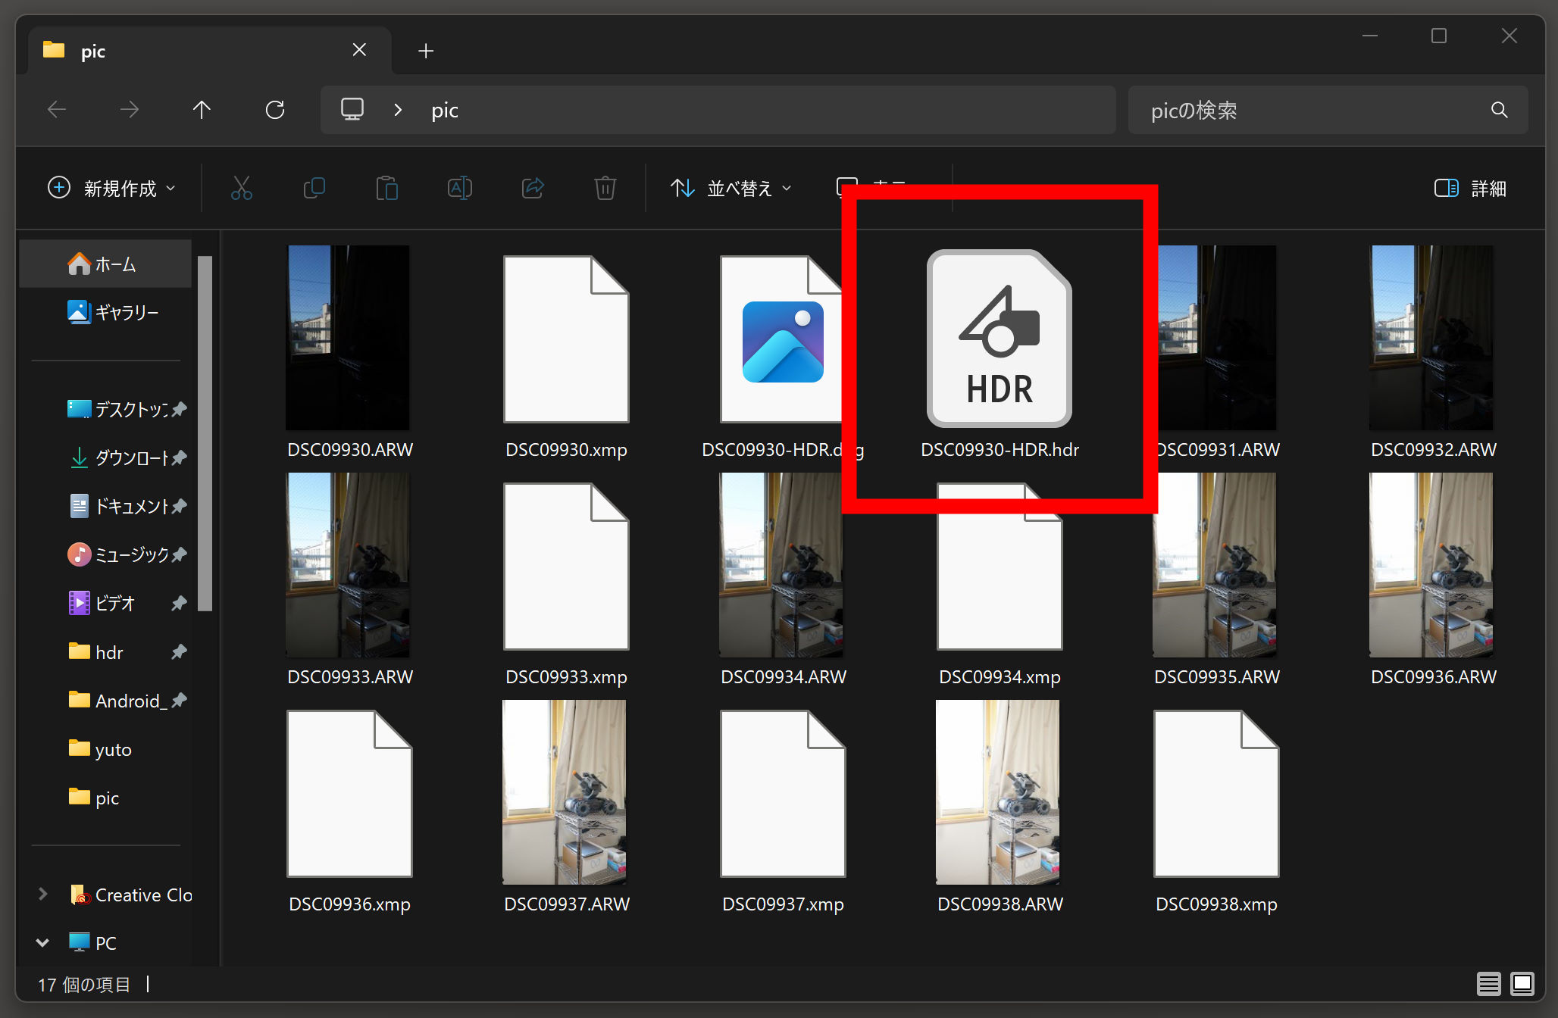Expand the Creative Cloud tree node
The height and width of the screenshot is (1018, 1558).
43,895
